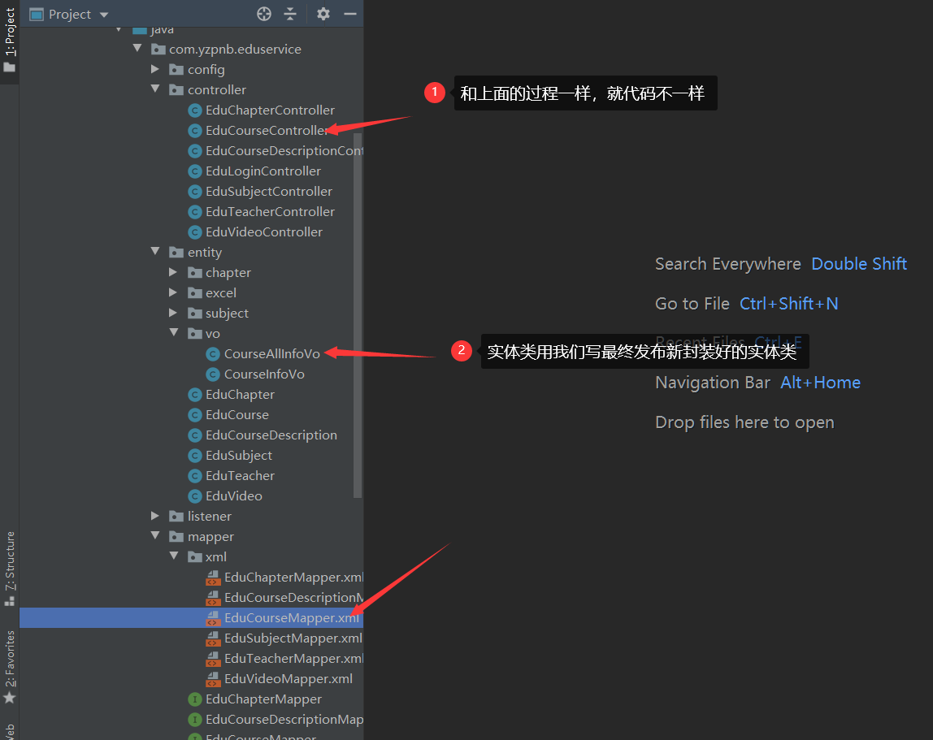The width and height of the screenshot is (933, 740).
Task: Open the Project view dropdown arrow
Action: tap(104, 15)
